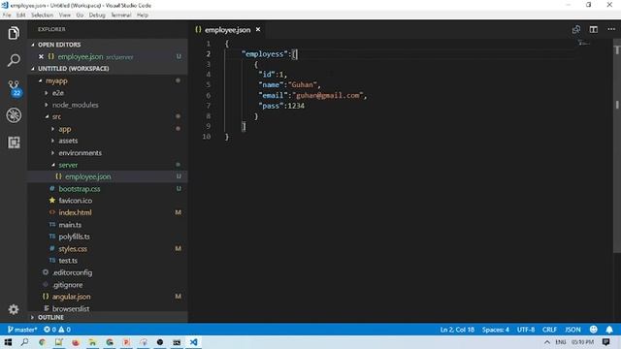The image size is (621, 349).
Task: Expand the app folder
Action: pos(65,129)
